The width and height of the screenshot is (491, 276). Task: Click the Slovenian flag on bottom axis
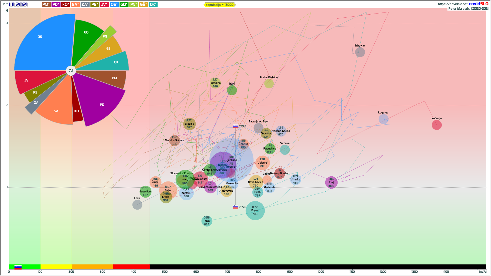point(18,267)
